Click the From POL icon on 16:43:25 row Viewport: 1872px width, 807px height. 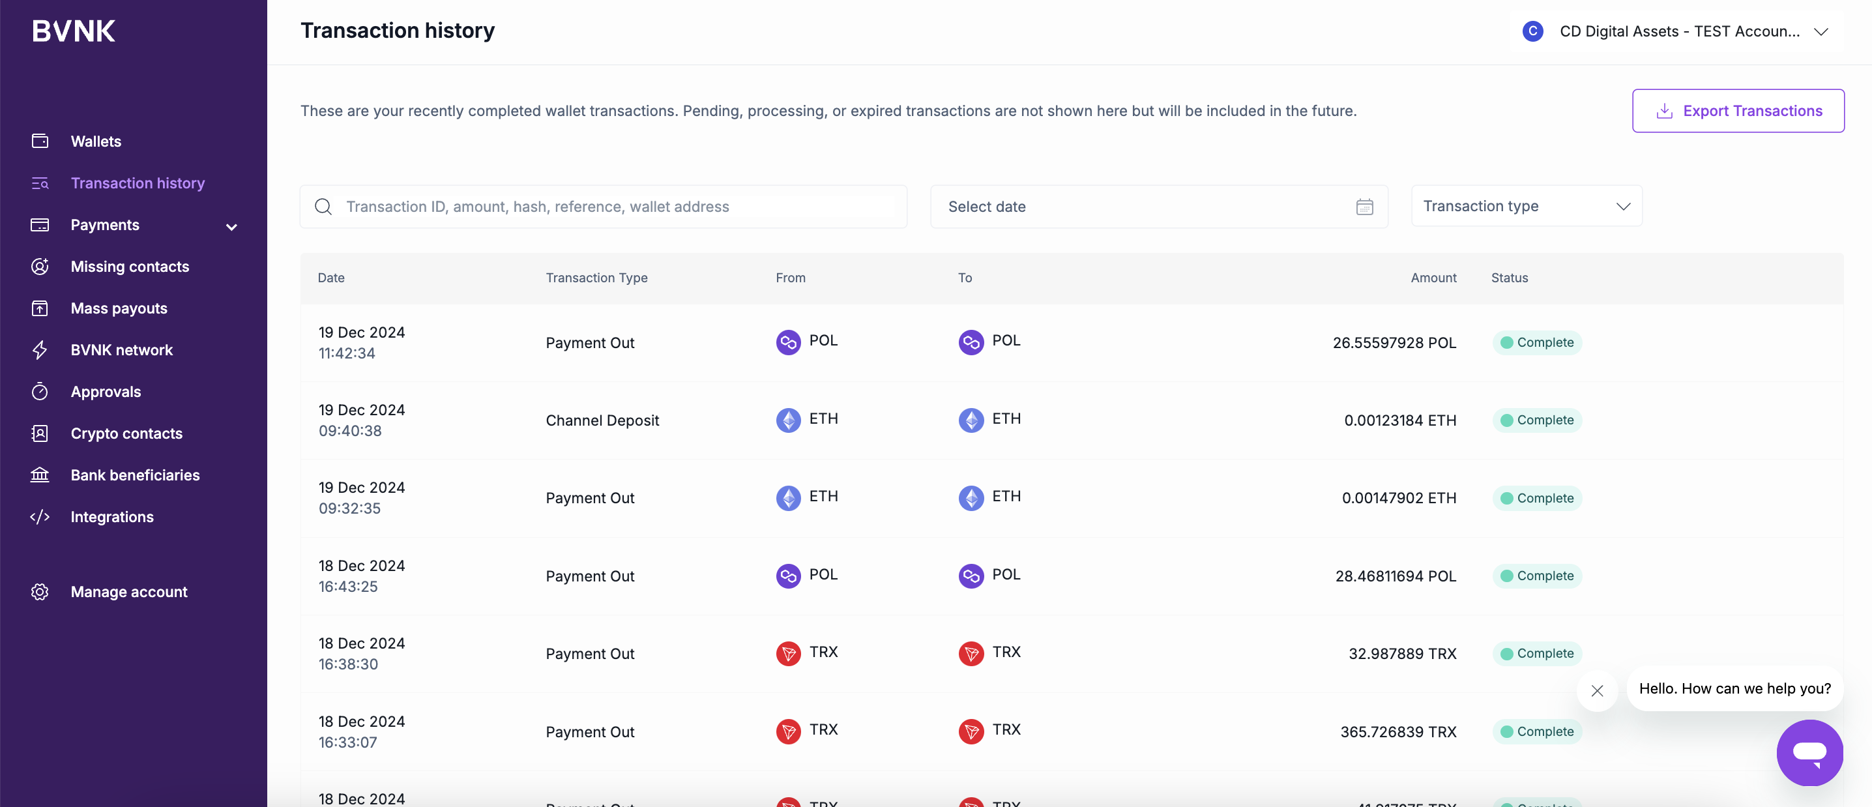point(788,576)
